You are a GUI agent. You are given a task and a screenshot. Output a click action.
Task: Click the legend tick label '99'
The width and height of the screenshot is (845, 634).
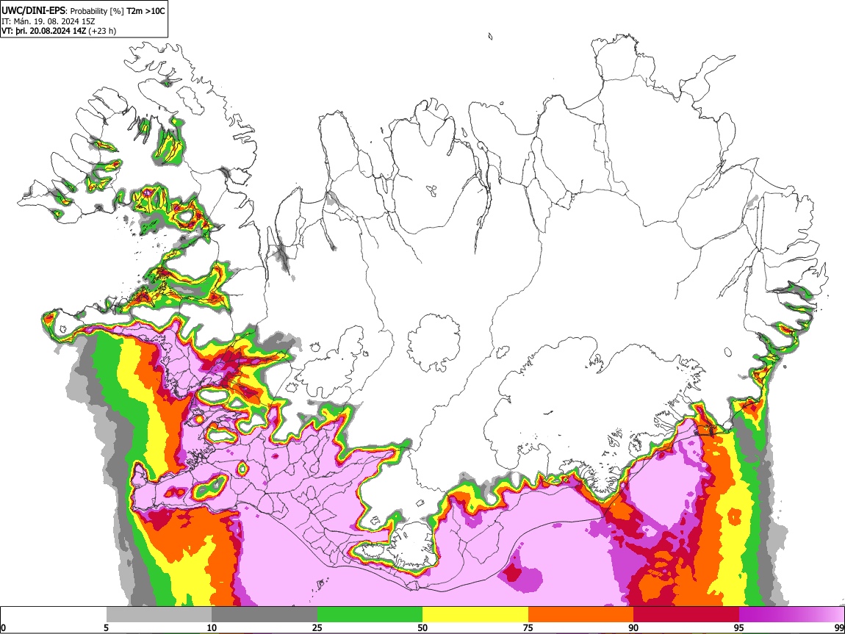pyautogui.click(x=839, y=628)
